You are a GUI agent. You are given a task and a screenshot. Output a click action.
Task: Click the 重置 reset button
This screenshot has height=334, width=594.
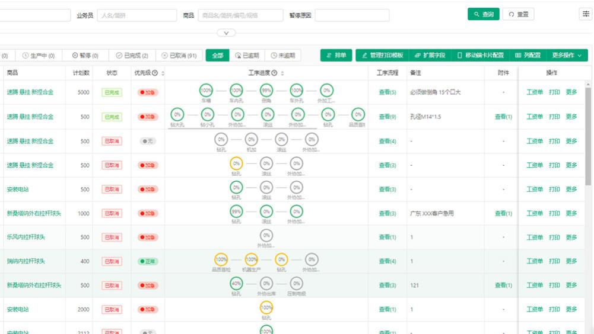518,14
